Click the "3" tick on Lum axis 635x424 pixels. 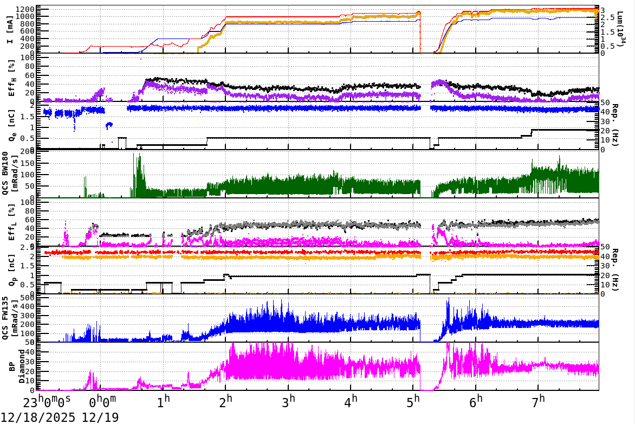[x=602, y=10]
